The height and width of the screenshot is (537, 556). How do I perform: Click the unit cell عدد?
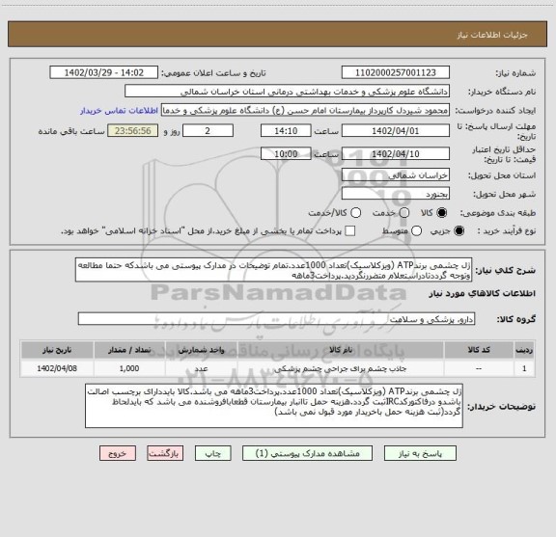[201, 368]
